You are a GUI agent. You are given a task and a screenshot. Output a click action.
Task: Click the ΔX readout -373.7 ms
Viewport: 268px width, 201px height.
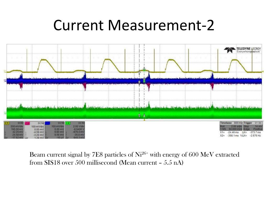pos(255,132)
